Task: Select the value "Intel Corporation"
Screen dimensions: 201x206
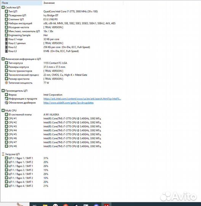Action: pyautogui.click(x=53, y=95)
